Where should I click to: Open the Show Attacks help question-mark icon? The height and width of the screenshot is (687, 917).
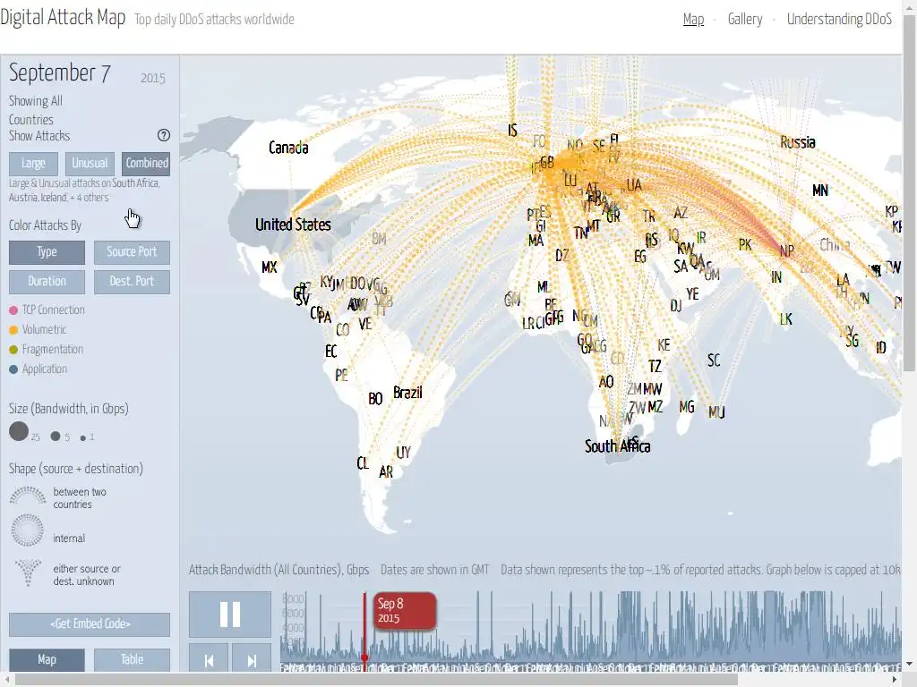click(164, 136)
